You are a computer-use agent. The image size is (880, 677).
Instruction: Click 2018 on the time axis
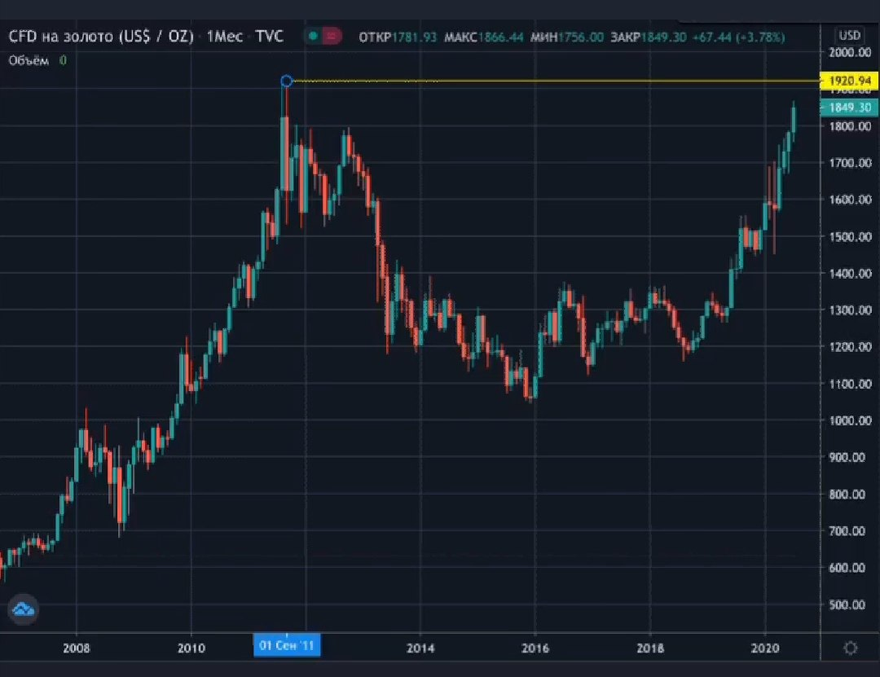point(650,648)
